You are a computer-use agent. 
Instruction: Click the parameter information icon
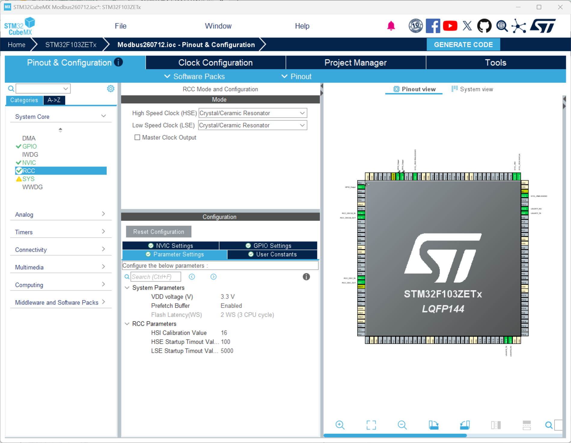306,277
